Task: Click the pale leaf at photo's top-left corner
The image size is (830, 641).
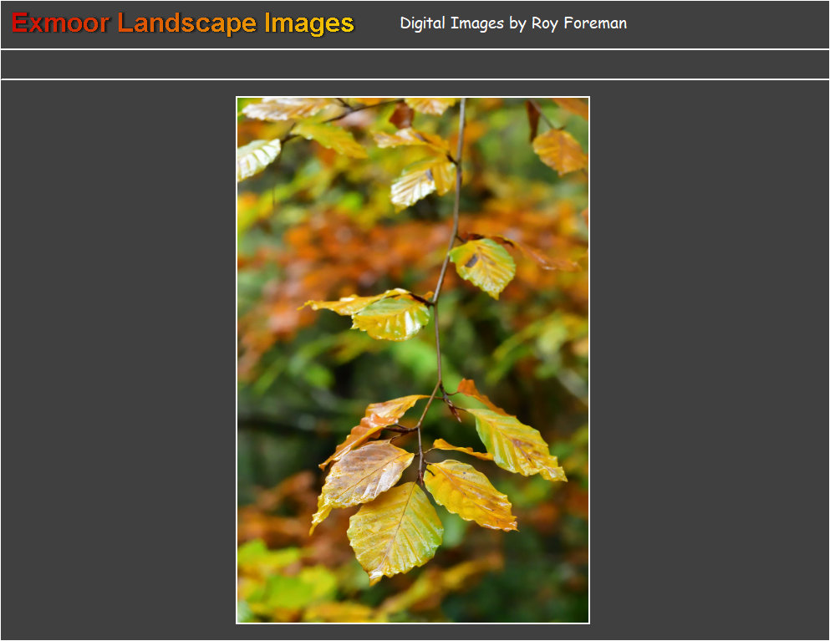Action: 256,157
